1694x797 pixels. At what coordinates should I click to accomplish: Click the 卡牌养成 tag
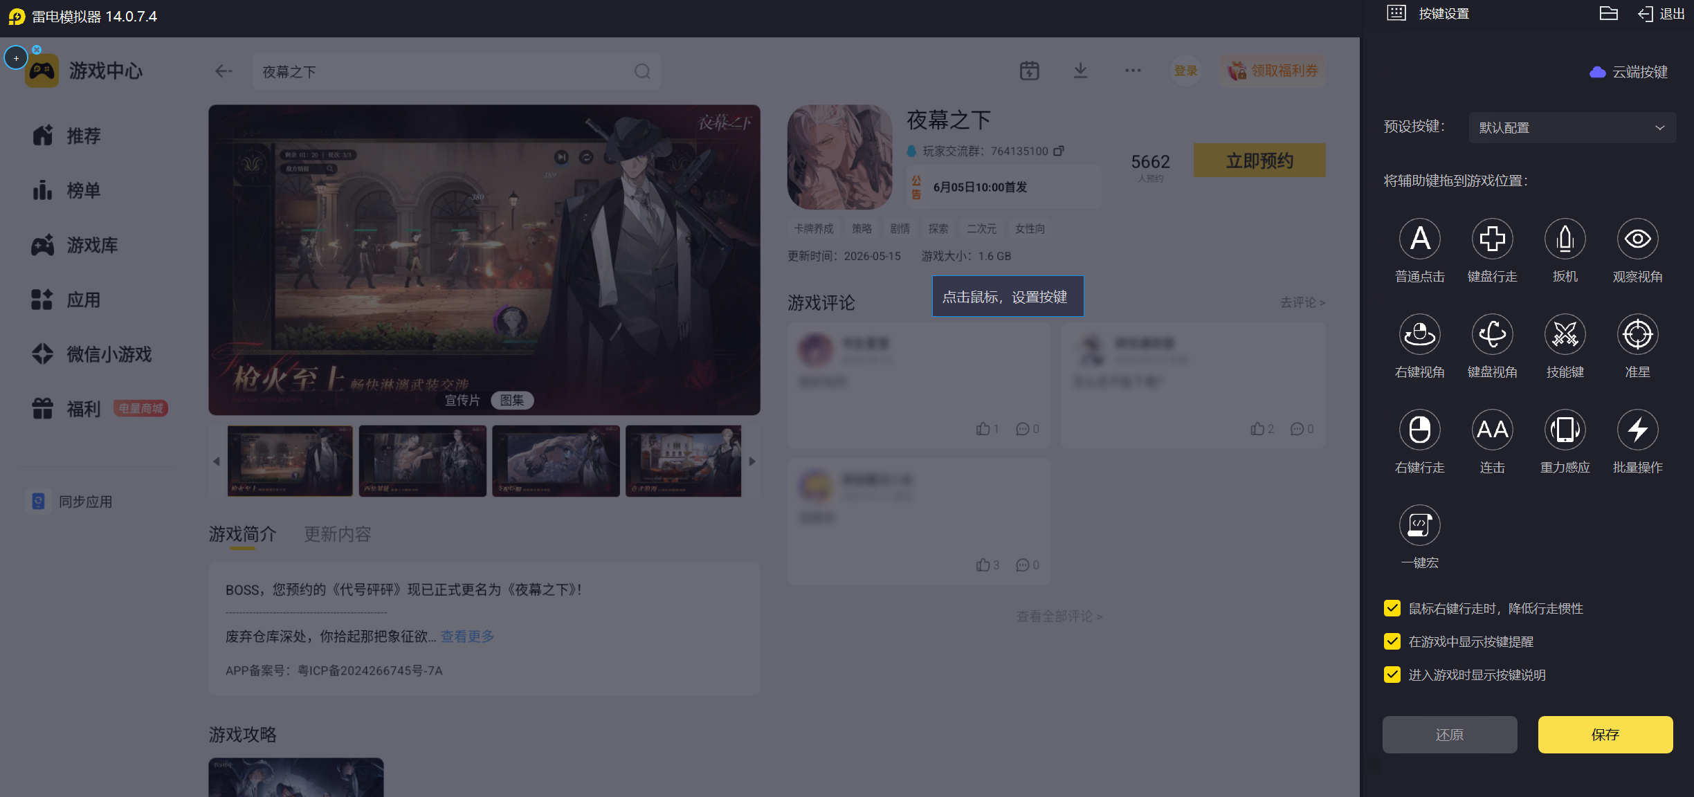click(x=814, y=228)
